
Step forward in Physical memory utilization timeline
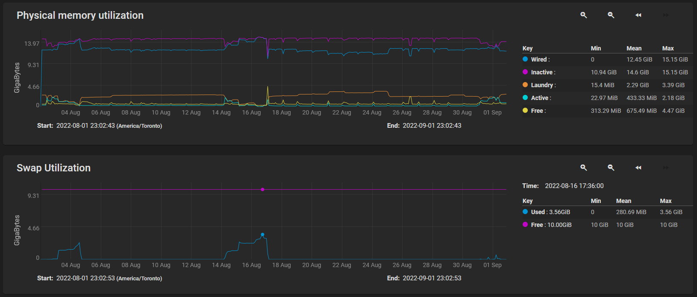point(665,15)
